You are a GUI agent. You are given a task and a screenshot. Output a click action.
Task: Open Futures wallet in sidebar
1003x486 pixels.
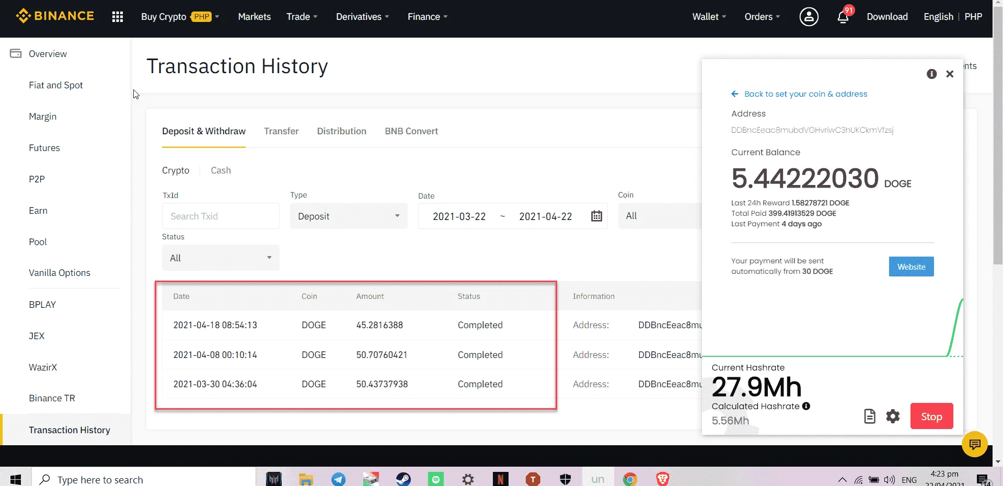44,148
